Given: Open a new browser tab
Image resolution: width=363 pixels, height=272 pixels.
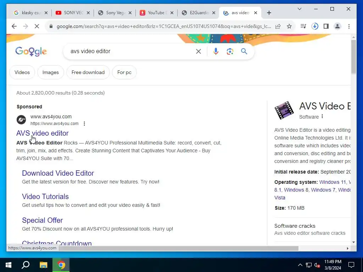Looking at the screenshot, I should click(269, 13).
